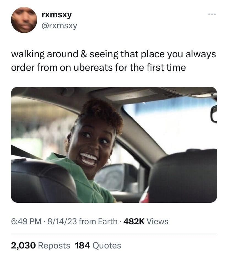Click the side mirror in the photo

click(110, 178)
